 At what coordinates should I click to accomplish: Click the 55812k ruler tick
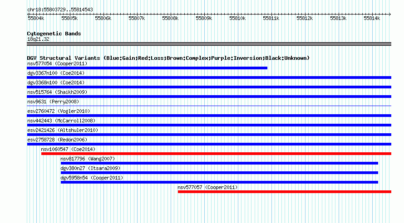coord(305,18)
